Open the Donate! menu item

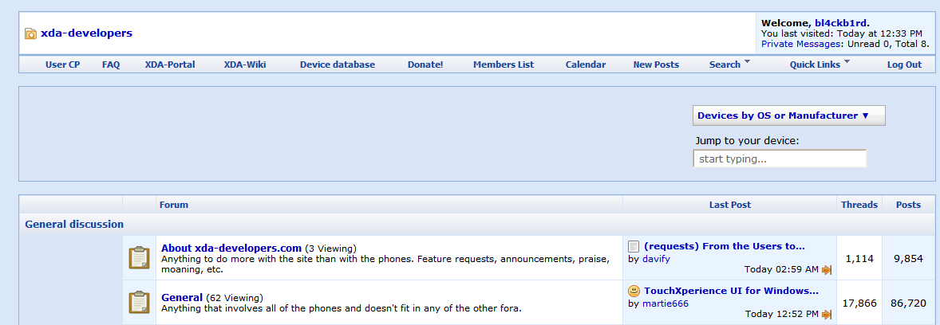point(425,65)
